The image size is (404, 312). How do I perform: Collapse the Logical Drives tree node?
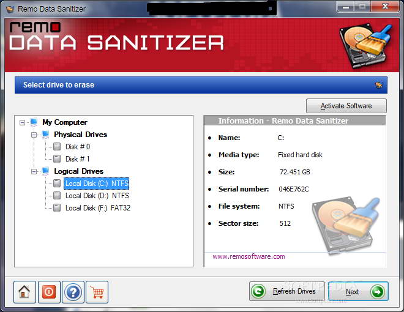pos(34,171)
